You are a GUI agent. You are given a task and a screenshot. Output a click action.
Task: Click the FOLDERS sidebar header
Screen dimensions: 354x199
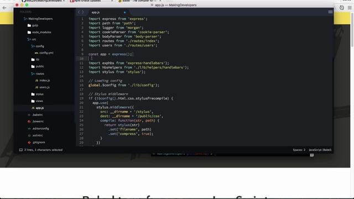[25, 12]
